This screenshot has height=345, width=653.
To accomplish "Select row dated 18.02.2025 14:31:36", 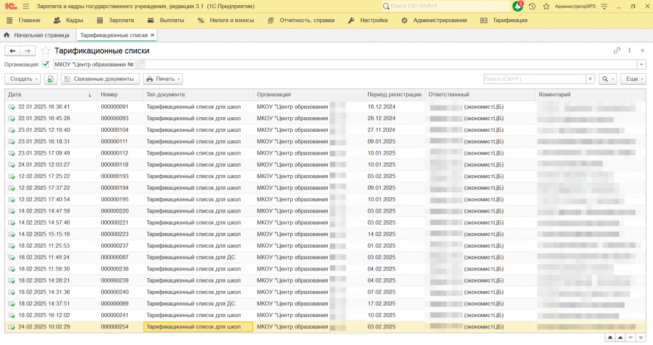I will 44,292.
